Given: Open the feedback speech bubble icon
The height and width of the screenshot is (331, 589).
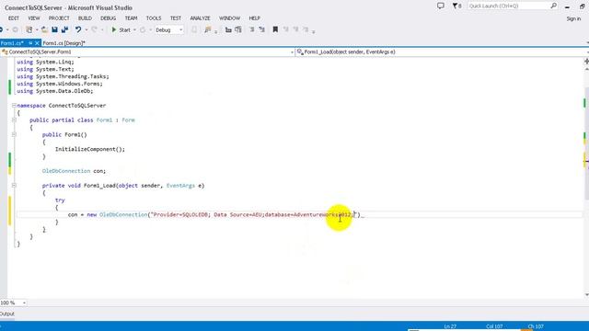Looking at the screenshot, I should [441, 6].
